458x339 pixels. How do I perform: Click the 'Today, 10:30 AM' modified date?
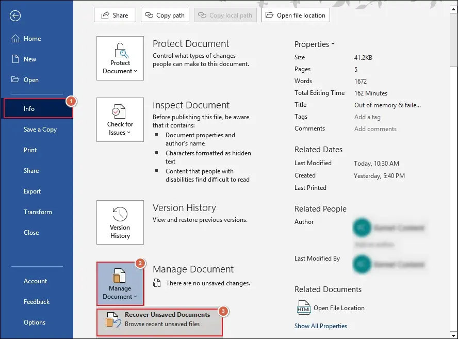pyautogui.click(x=377, y=164)
